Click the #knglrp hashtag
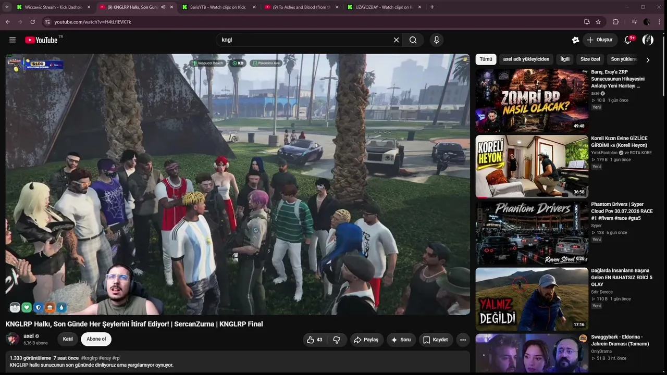667x375 pixels. pyautogui.click(x=90, y=358)
